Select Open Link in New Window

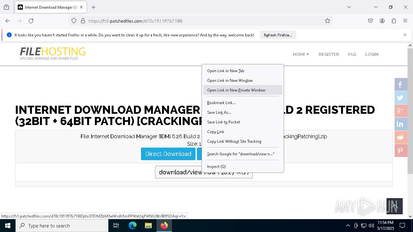click(x=243, y=81)
